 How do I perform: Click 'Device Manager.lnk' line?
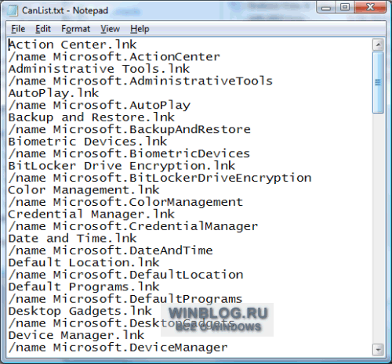(76, 336)
